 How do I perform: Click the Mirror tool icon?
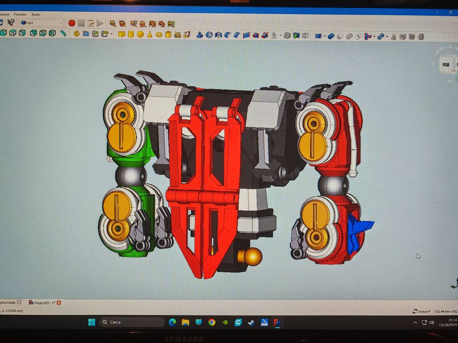(x=219, y=35)
